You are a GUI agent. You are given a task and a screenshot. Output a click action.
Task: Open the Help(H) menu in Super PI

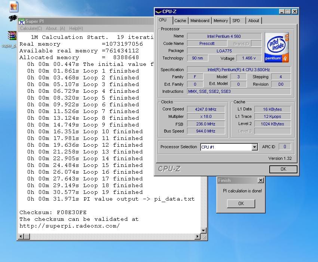tap(76, 28)
